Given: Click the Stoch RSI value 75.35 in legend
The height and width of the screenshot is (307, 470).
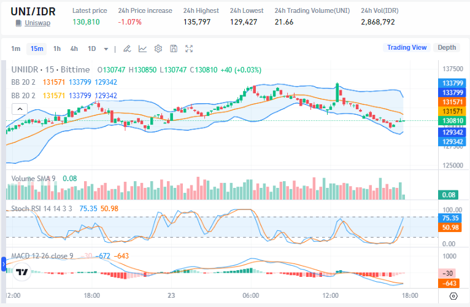Looking at the screenshot, I should (x=88, y=209).
